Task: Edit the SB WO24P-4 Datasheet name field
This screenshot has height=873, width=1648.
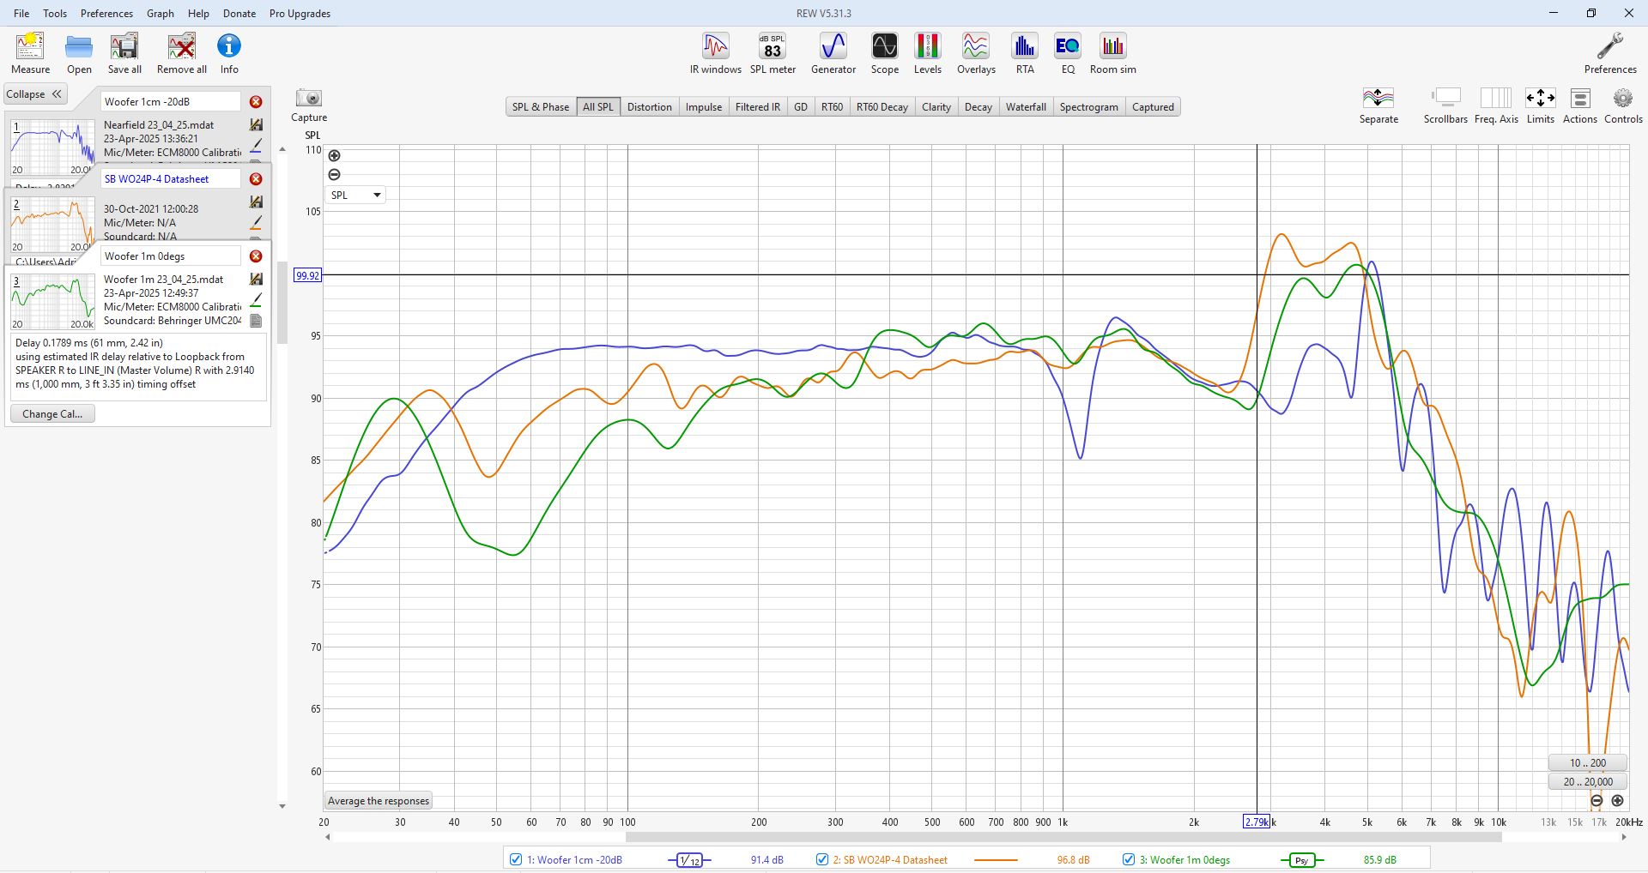Action: pyautogui.click(x=171, y=179)
